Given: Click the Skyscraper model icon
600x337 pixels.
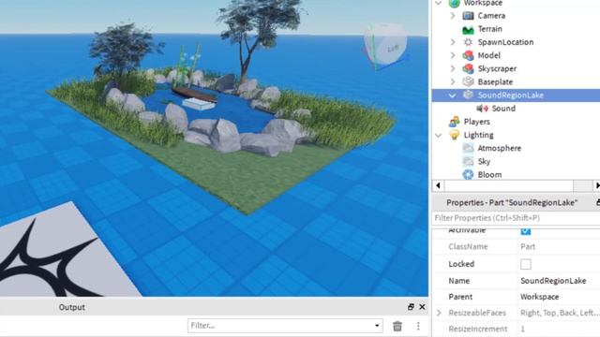Looking at the screenshot, I should pos(468,68).
